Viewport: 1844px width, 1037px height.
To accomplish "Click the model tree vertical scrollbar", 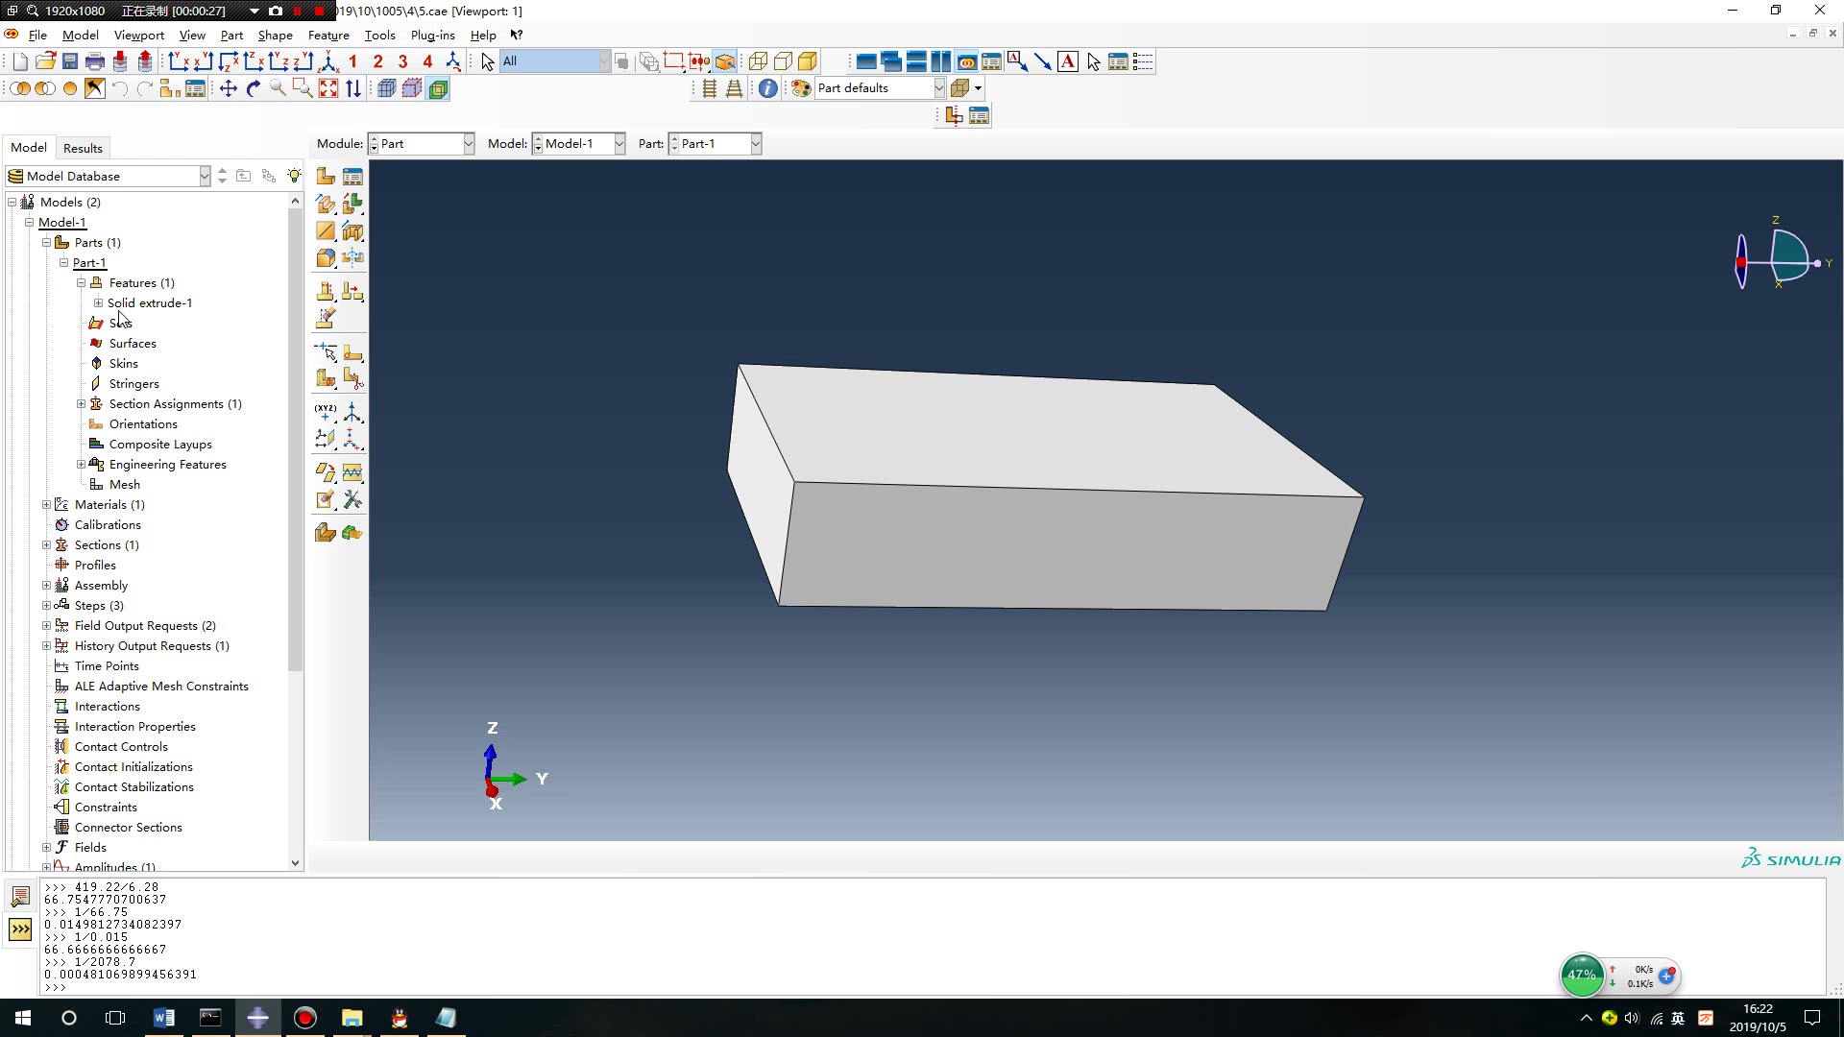I will click(295, 439).
